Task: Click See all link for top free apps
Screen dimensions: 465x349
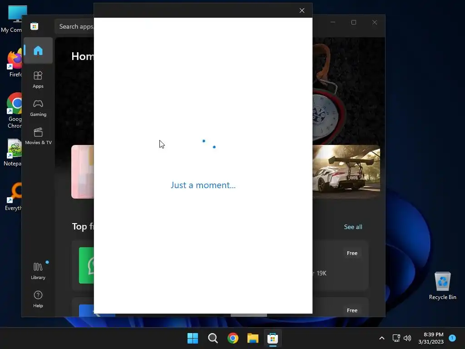Action: (x=353, y=227)
